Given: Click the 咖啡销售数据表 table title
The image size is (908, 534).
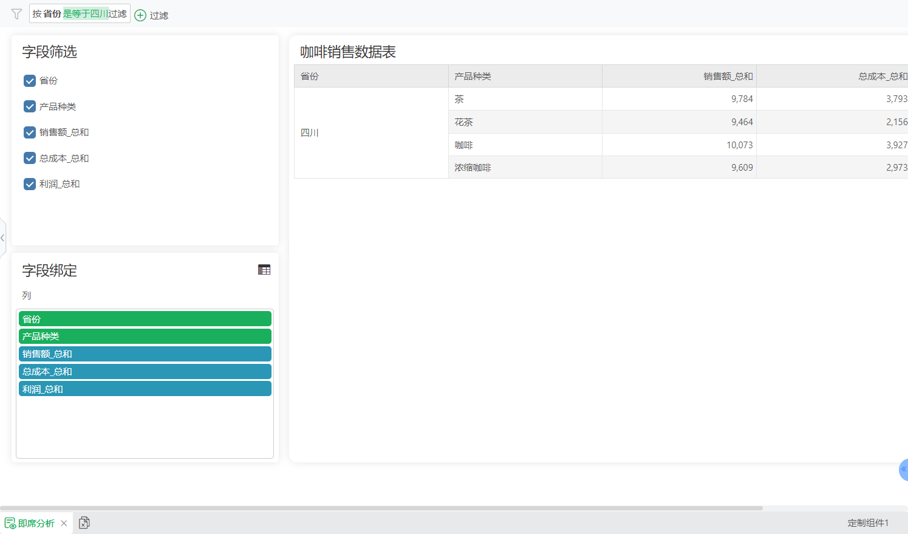Looking at the screenshot, I should tap(348, 52).
